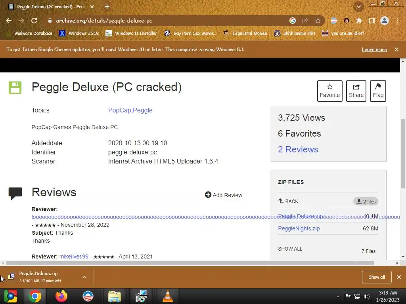Select the Peggle Deluxe (PC cracked) tab
The height and width of the screenshot is (304, 406).
pos(50,7)
